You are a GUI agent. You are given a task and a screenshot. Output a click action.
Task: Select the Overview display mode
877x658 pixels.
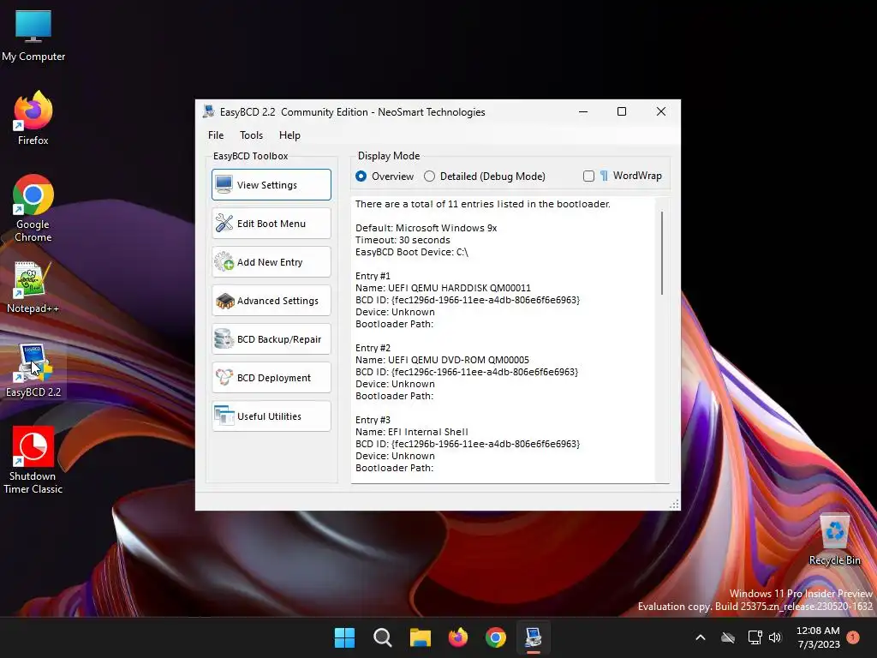[385, 176]
